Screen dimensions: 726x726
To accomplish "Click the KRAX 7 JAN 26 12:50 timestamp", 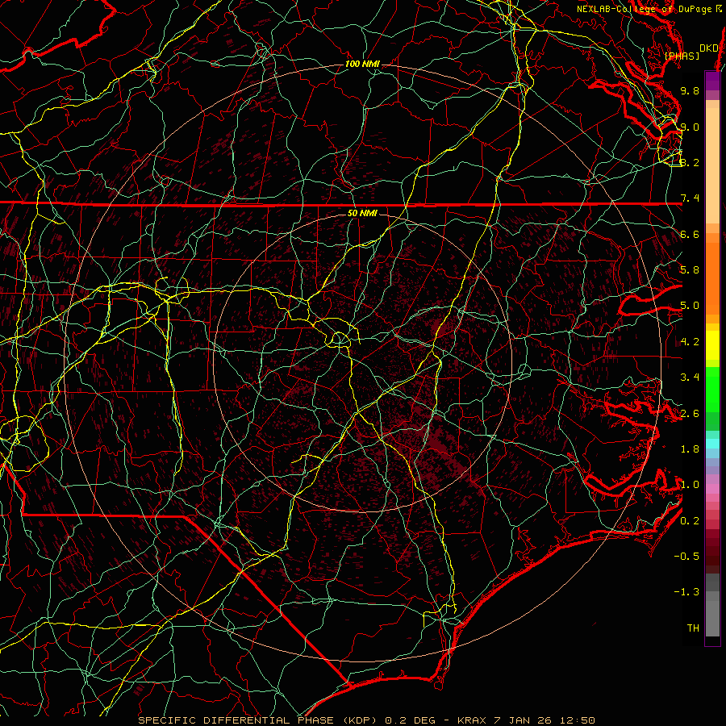I will point(526,720).
